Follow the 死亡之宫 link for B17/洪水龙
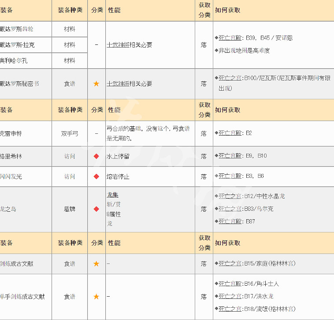Viewport: 334px width, 320px height. coord(230,296)
